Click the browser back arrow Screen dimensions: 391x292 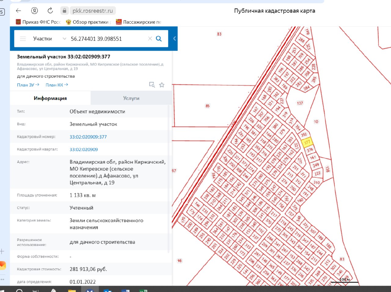(18, 11)
